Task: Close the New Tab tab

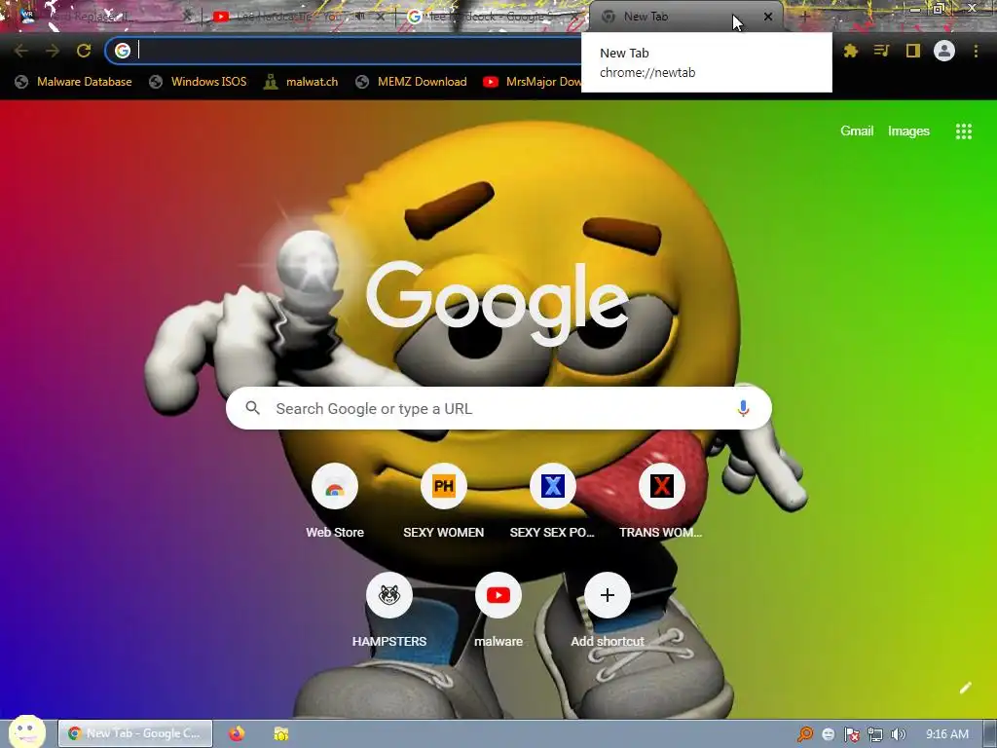Action: 768,17
